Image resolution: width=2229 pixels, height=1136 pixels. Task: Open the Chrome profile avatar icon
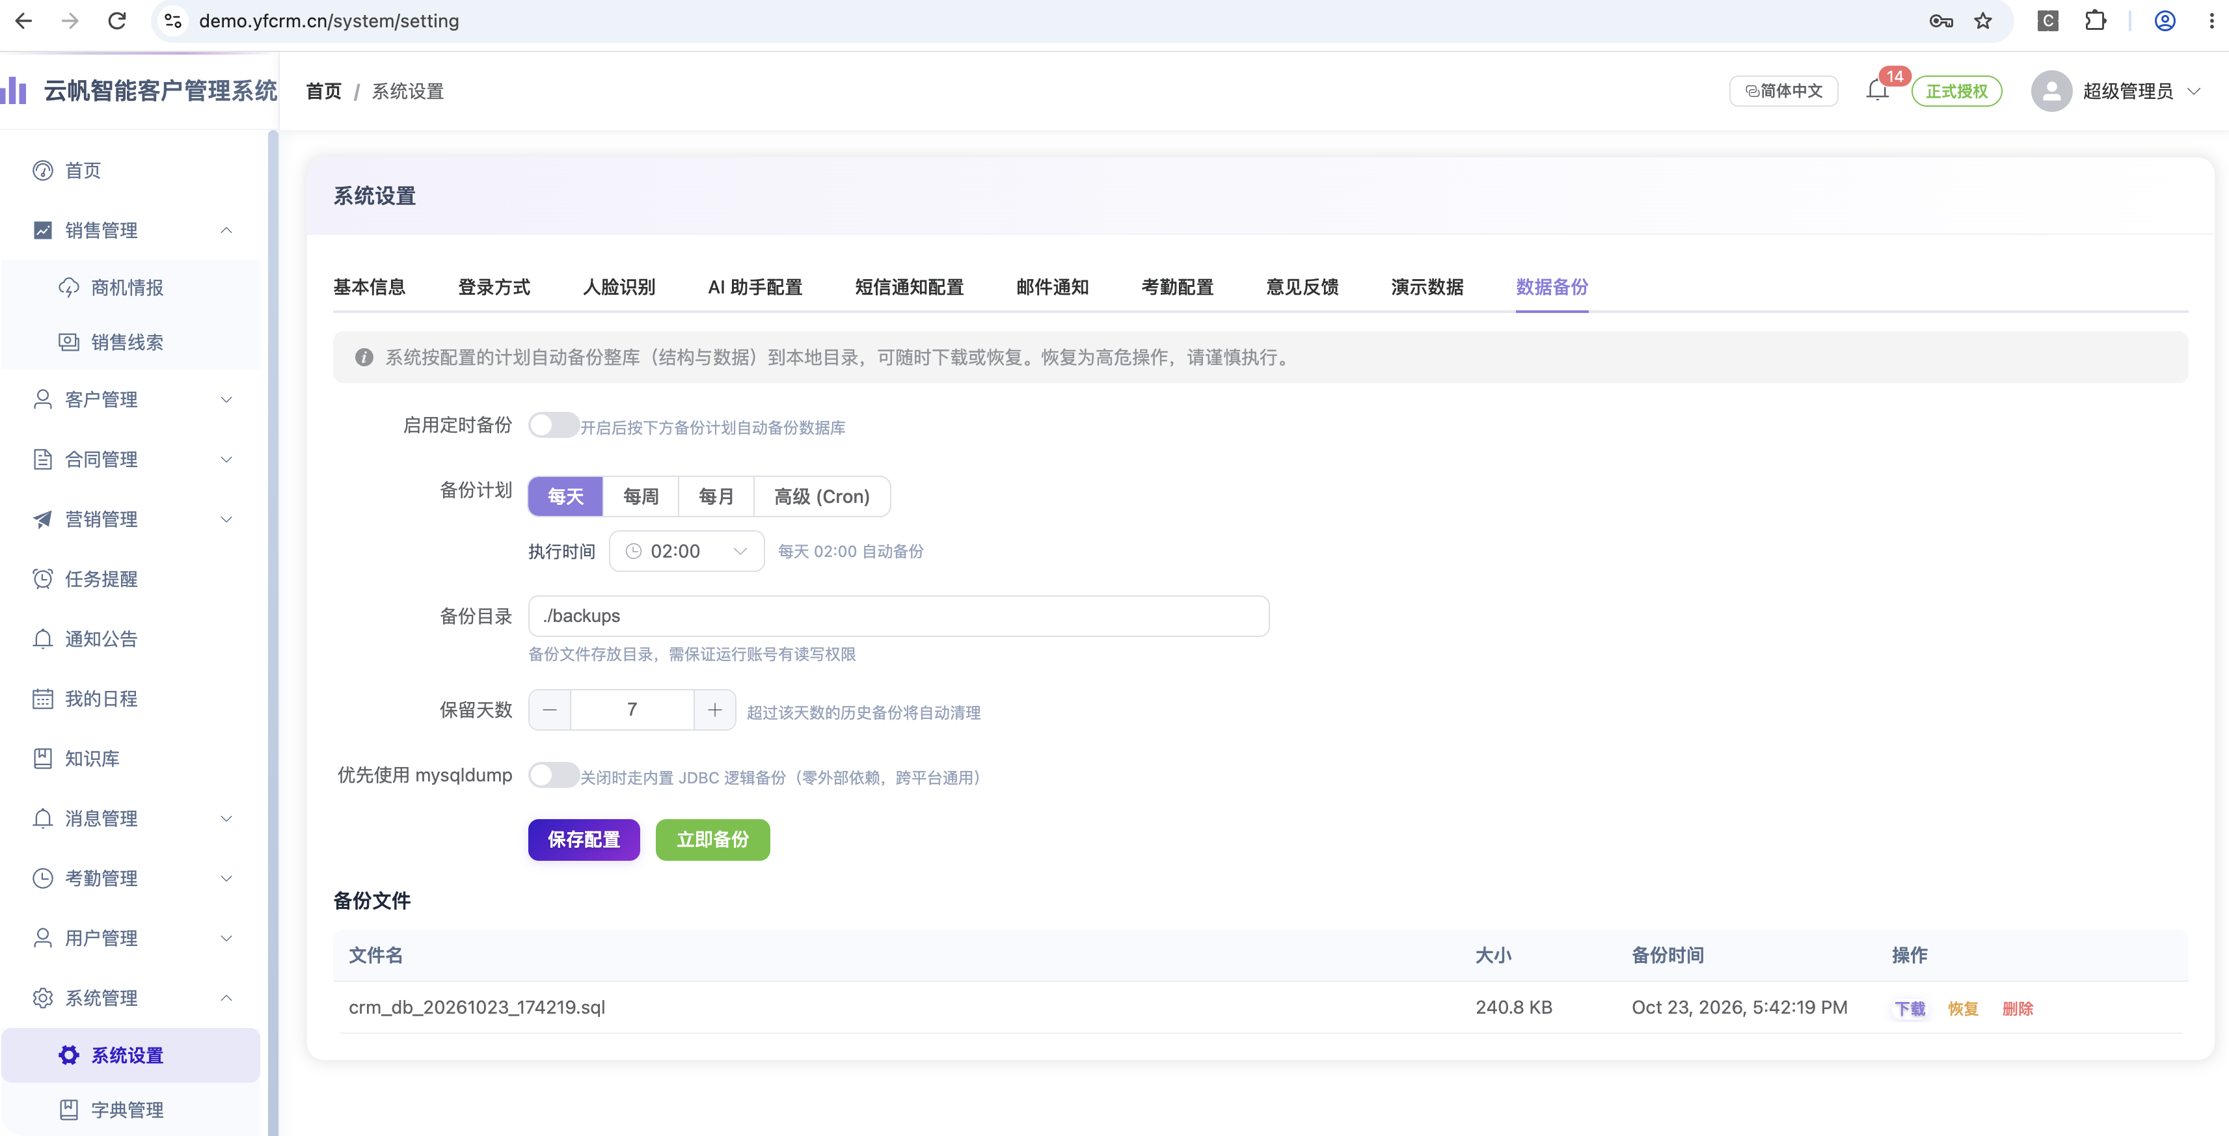click(2165, 21)
